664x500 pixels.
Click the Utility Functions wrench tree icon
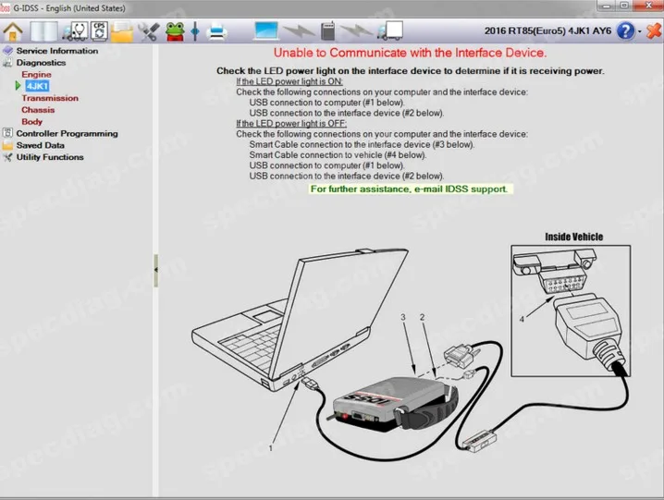click(7, 157)
